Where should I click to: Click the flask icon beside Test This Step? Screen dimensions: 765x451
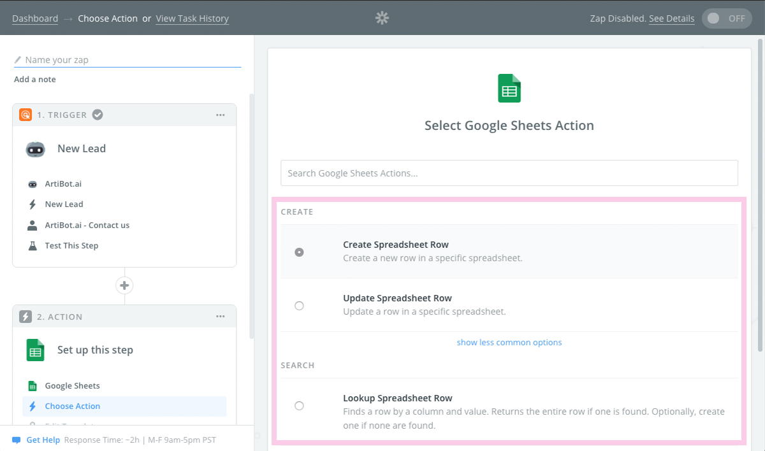(33, 246)
